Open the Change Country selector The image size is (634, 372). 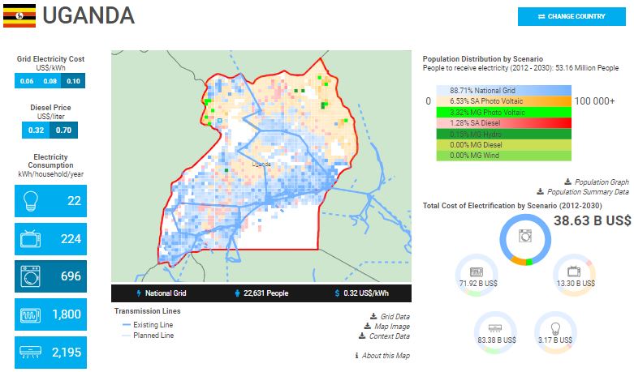[571, 16]
